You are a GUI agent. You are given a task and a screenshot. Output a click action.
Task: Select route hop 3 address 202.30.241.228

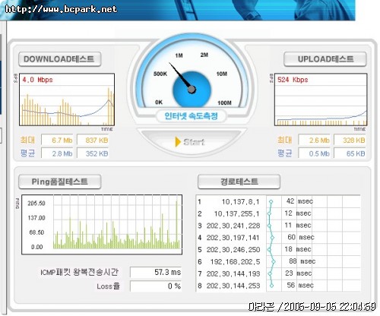(233, 226)
